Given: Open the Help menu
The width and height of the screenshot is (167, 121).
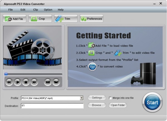Looking at the screenshot, I should 61,10.
